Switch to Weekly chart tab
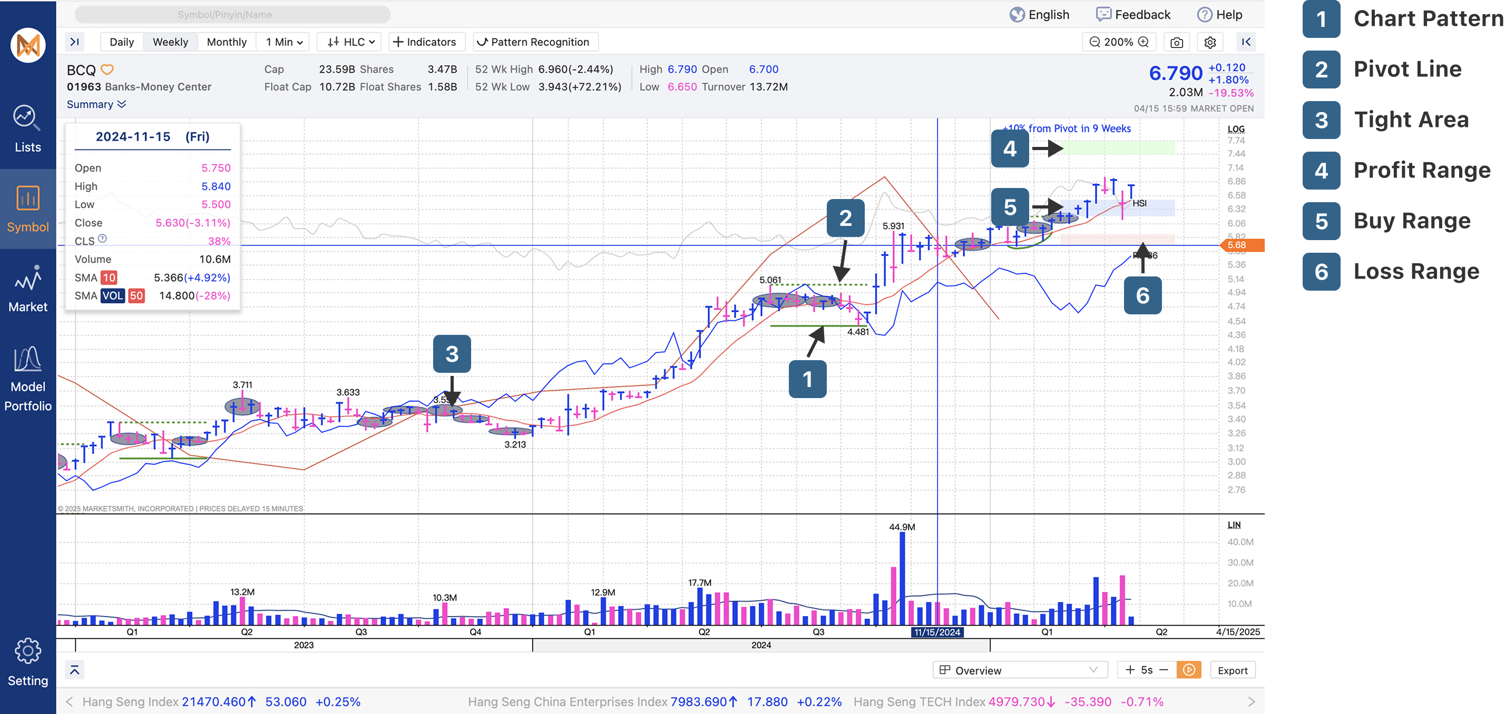Viewport: 1505px width, 714px height. [x=170, y=42]
